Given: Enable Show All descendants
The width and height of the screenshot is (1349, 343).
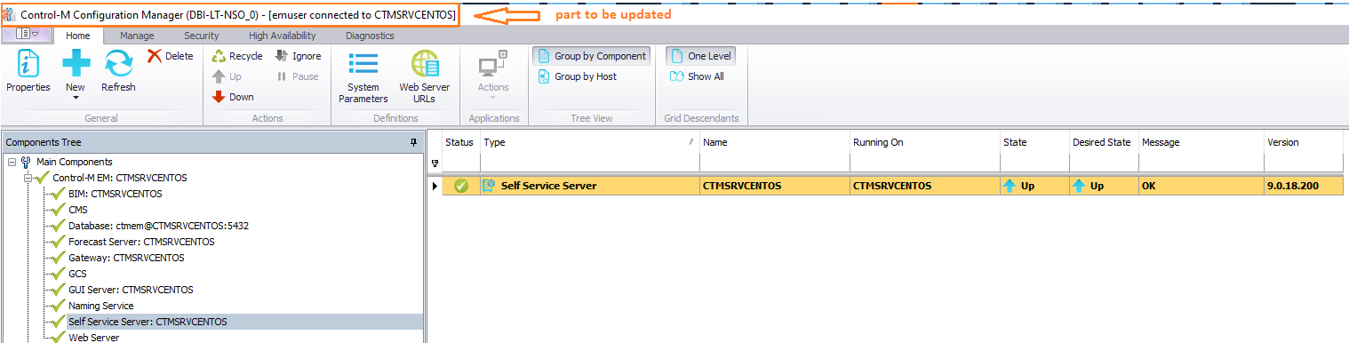Looking at the screenshot, I should click(697, 76).
